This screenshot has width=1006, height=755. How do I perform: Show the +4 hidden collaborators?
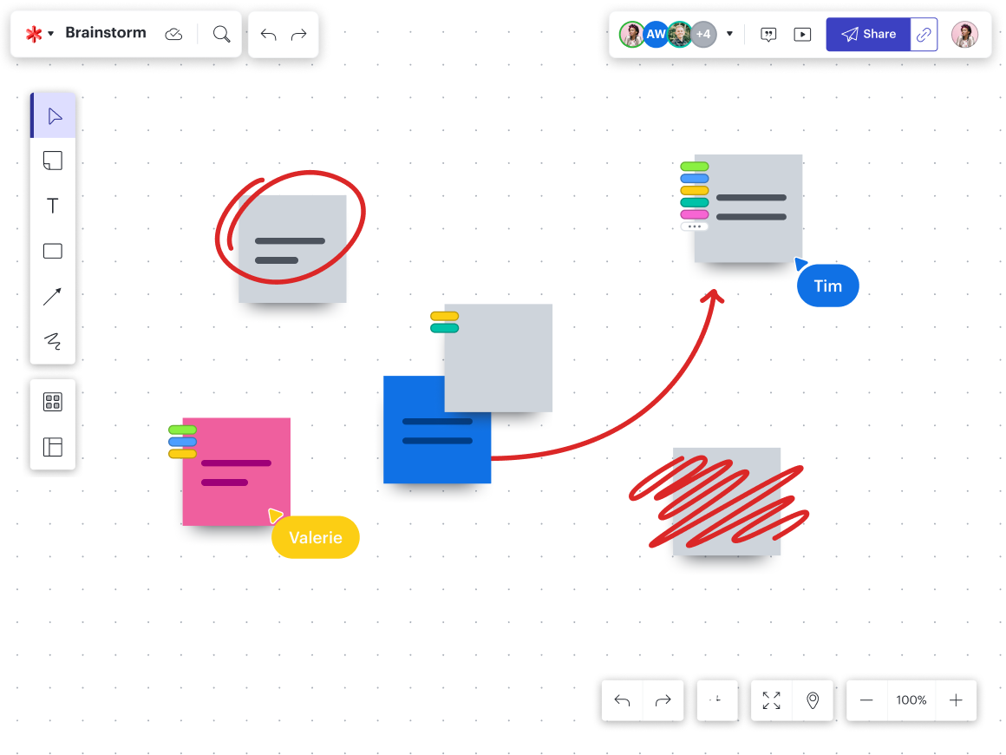tap(702, 34)
